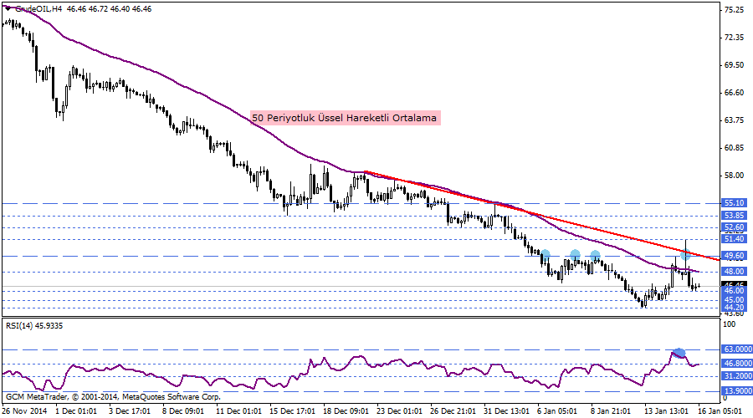Click the leftmost blue circle marker on price chart
This screenshot has width=753, height=418.
tap(545, 254)
